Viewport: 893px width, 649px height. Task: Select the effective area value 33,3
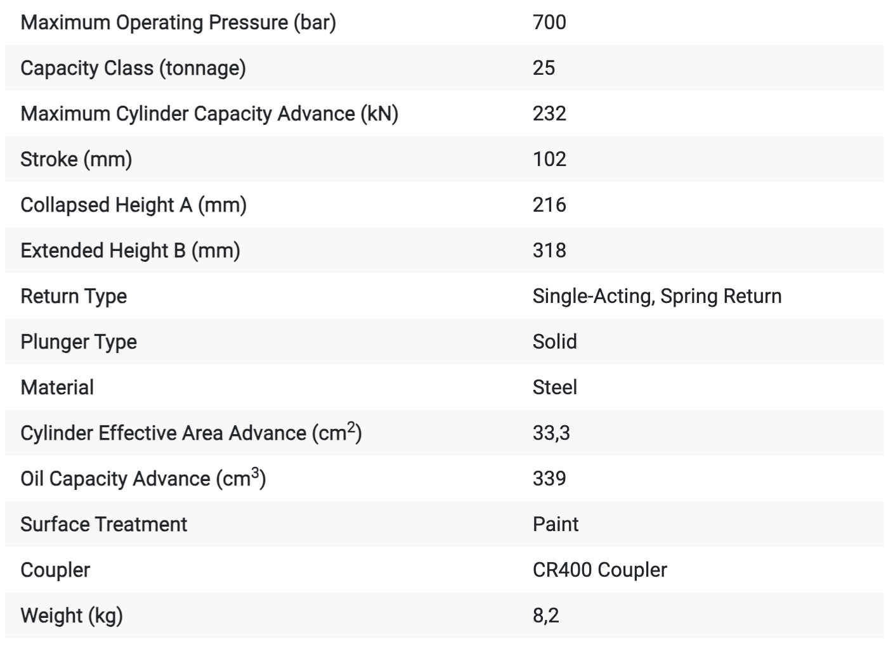pos(551,433)
